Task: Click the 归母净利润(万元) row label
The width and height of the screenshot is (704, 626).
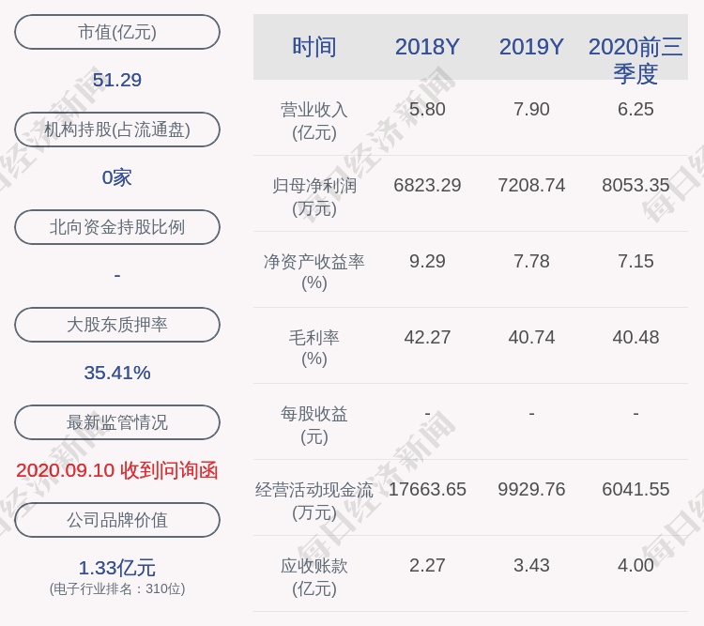Action: pyautogui.click(x=314, y=197)
